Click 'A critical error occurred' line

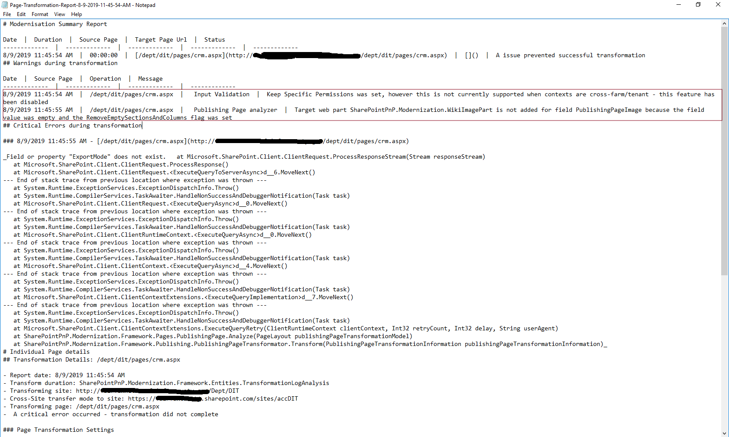coord(111,414)
